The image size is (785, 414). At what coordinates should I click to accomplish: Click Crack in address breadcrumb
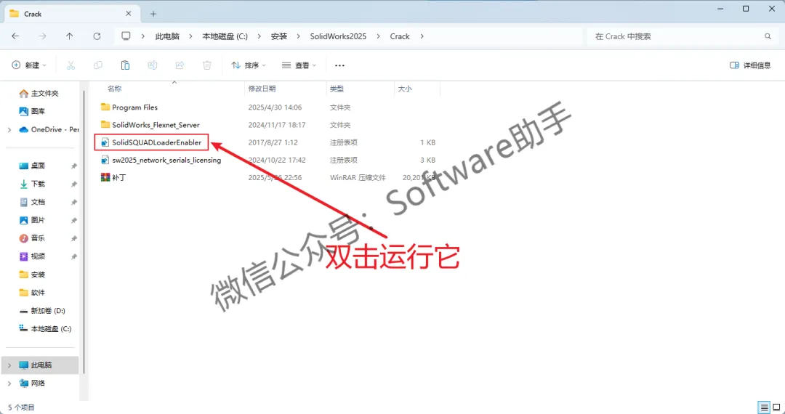[400, 36]
